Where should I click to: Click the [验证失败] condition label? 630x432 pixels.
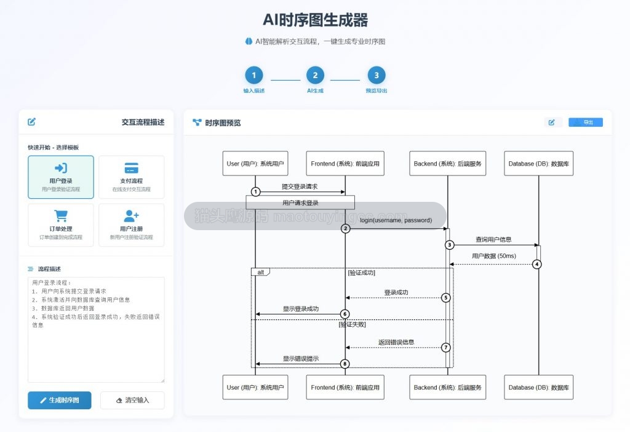pyautogui.click(x=353, y=324)
